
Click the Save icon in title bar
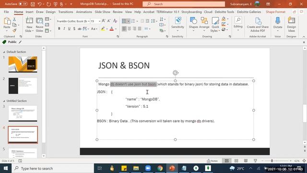33,4
